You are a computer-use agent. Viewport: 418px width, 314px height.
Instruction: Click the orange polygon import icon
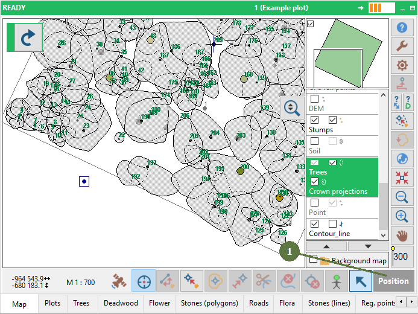pyautogui.click(x=402, y=140)
